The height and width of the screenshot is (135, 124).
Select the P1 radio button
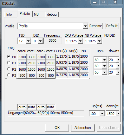[x=9, y=63]
